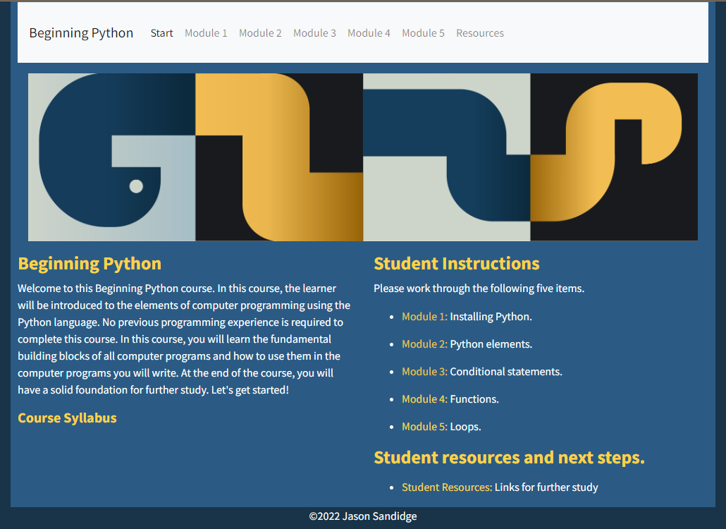
Task: Click the Beginning Python brand title in navbar
Action: coord(81,33)
